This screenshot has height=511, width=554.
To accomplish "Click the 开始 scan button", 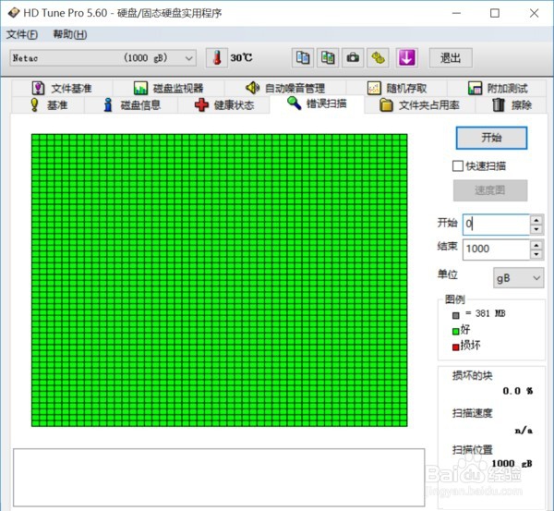I will (491, 138).
